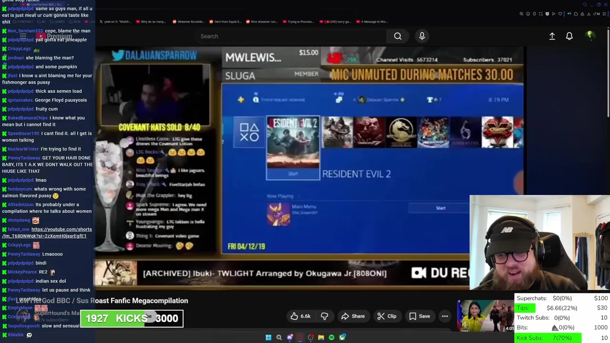
Task: Switch to 'Kick streamer run...' tab
Action: (262, 21)
